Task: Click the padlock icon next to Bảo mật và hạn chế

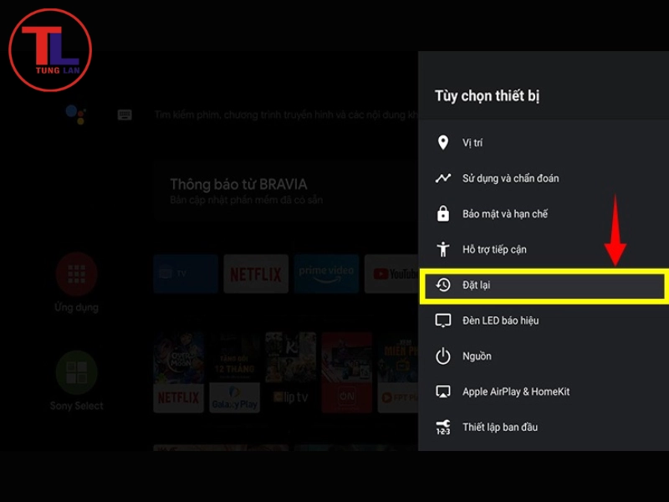Action: pyautogui.click(x=442, y=213)
